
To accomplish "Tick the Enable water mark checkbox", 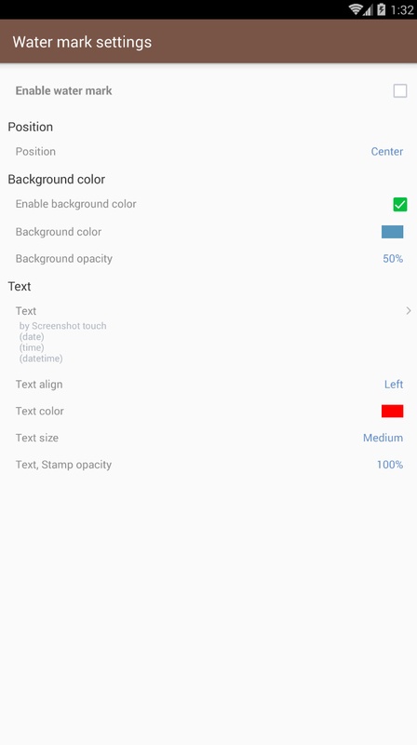I will [x=400, y=90].
